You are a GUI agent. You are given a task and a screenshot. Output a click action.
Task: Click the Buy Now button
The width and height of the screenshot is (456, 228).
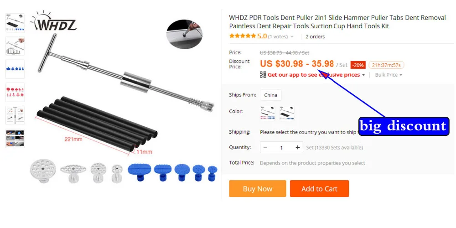(x=257, y=188)
